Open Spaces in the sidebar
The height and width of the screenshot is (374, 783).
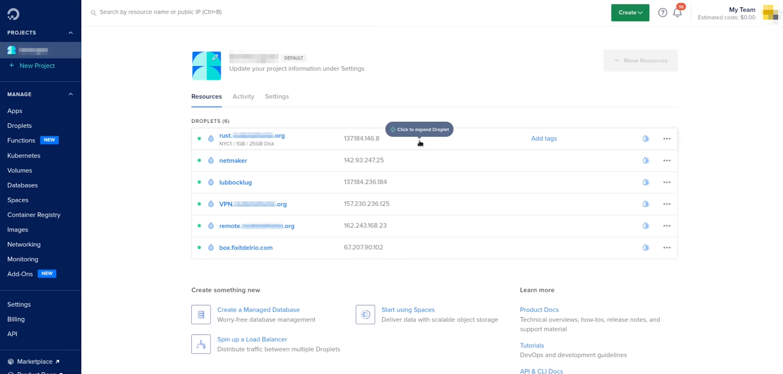click(x=18, y=200)
